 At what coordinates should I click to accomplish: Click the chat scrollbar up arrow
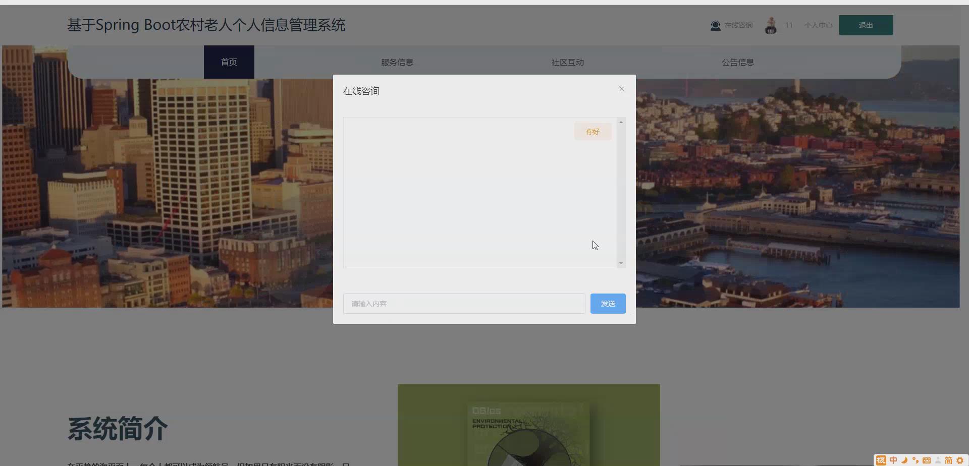point(621,121)
